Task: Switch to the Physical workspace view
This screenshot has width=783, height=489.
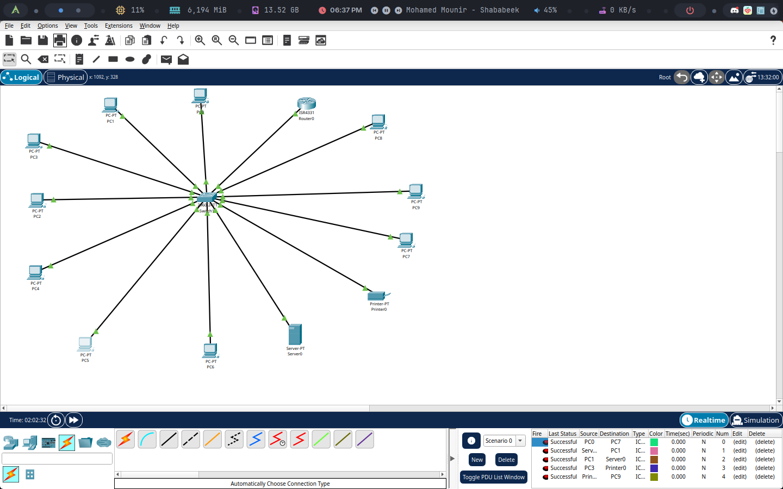Action: 66,77
